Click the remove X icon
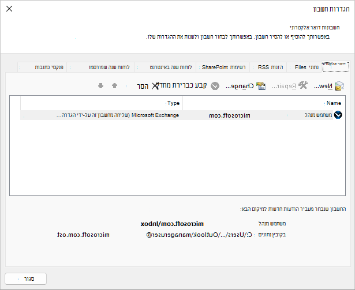 point(155,86)
